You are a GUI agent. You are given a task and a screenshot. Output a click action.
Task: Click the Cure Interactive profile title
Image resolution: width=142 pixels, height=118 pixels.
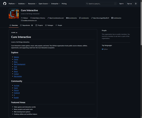(x=29, y=10)
